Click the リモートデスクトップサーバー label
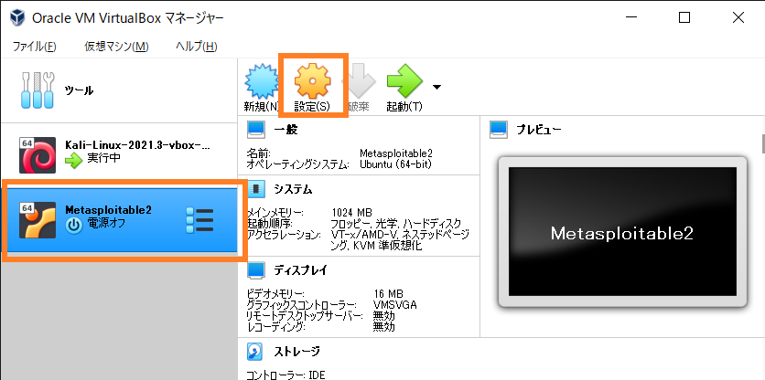765x380 pixels. (x=305, y=316)
